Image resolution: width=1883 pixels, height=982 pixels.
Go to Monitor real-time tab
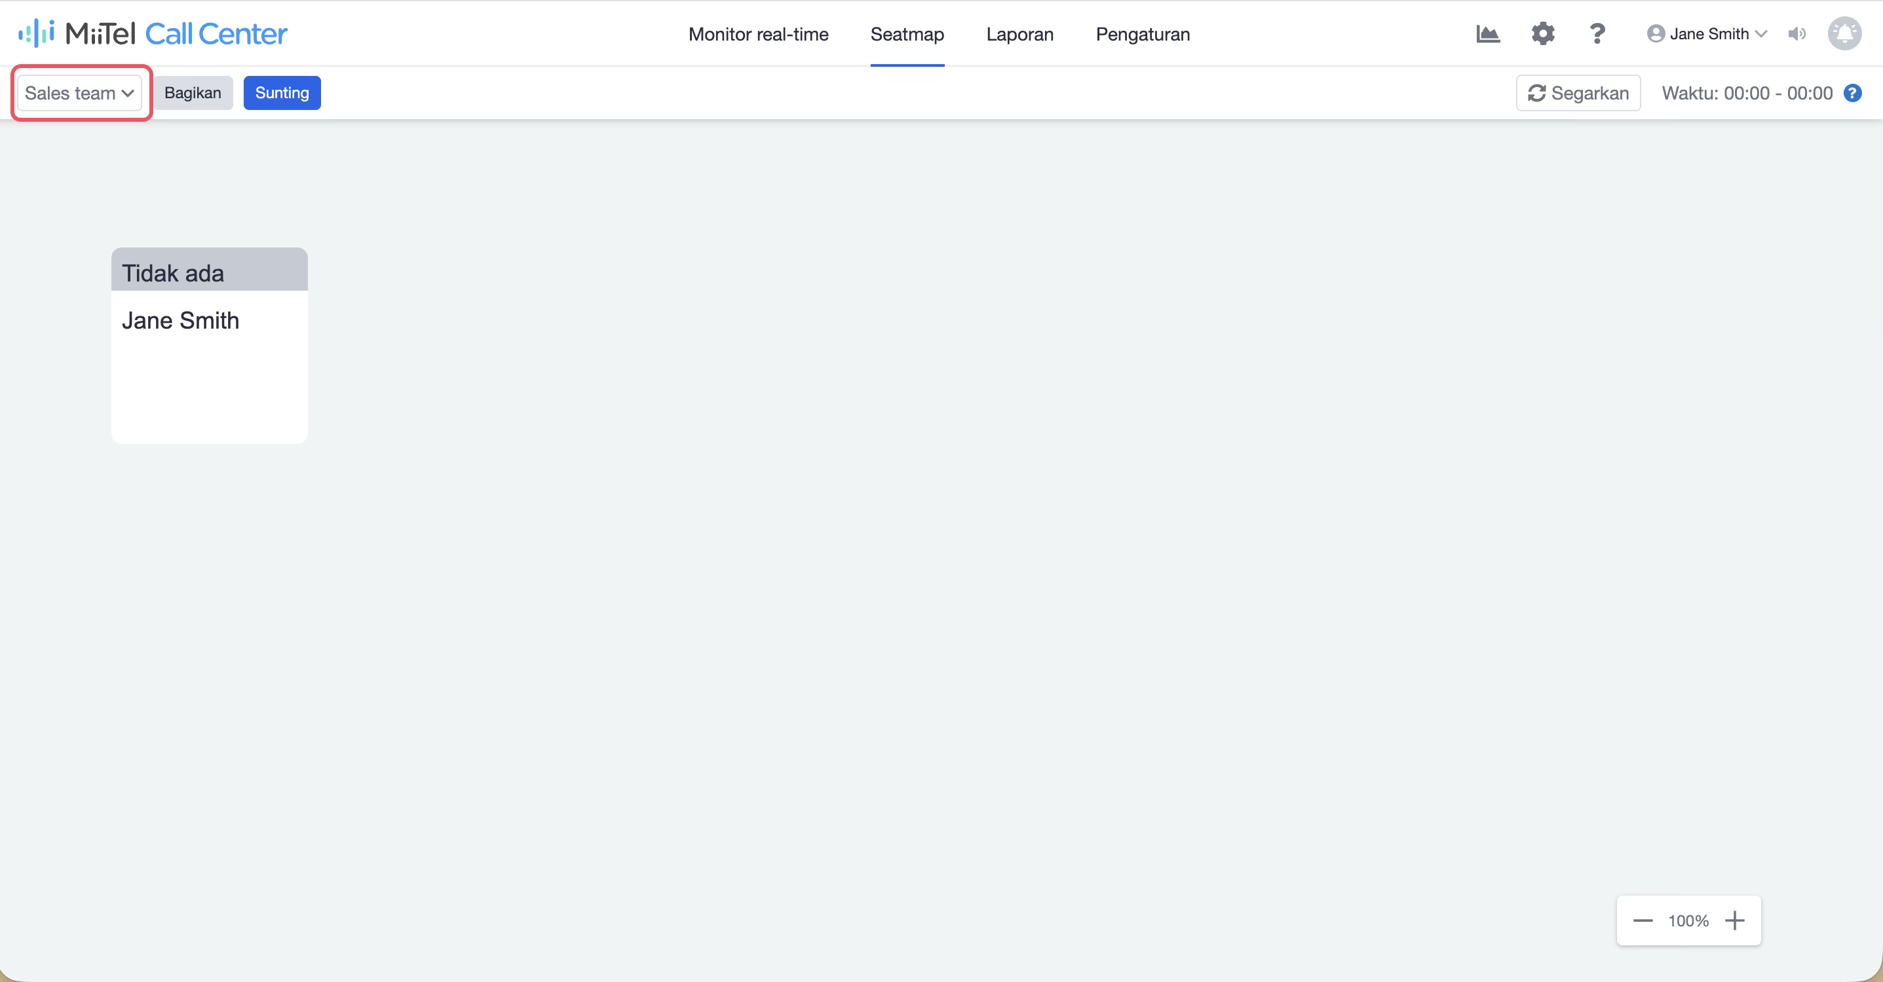[x=758, y=34]
